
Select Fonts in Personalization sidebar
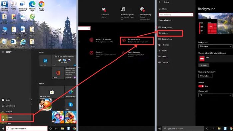click(162, 51)
